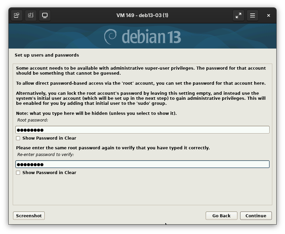Click the first titlebar icon showing window layout
Screen dimensions: 285x234
[x=16, y=15]
